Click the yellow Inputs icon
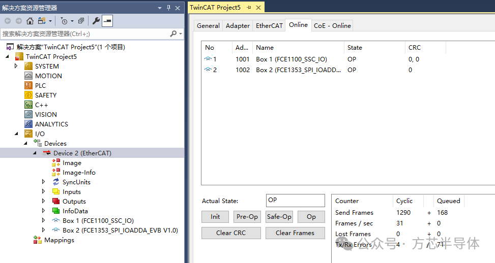 tap(56, 191)
